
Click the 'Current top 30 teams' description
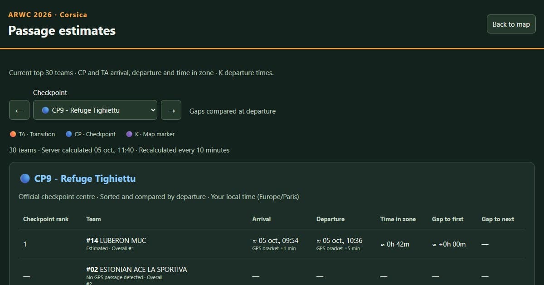[141, 72]
